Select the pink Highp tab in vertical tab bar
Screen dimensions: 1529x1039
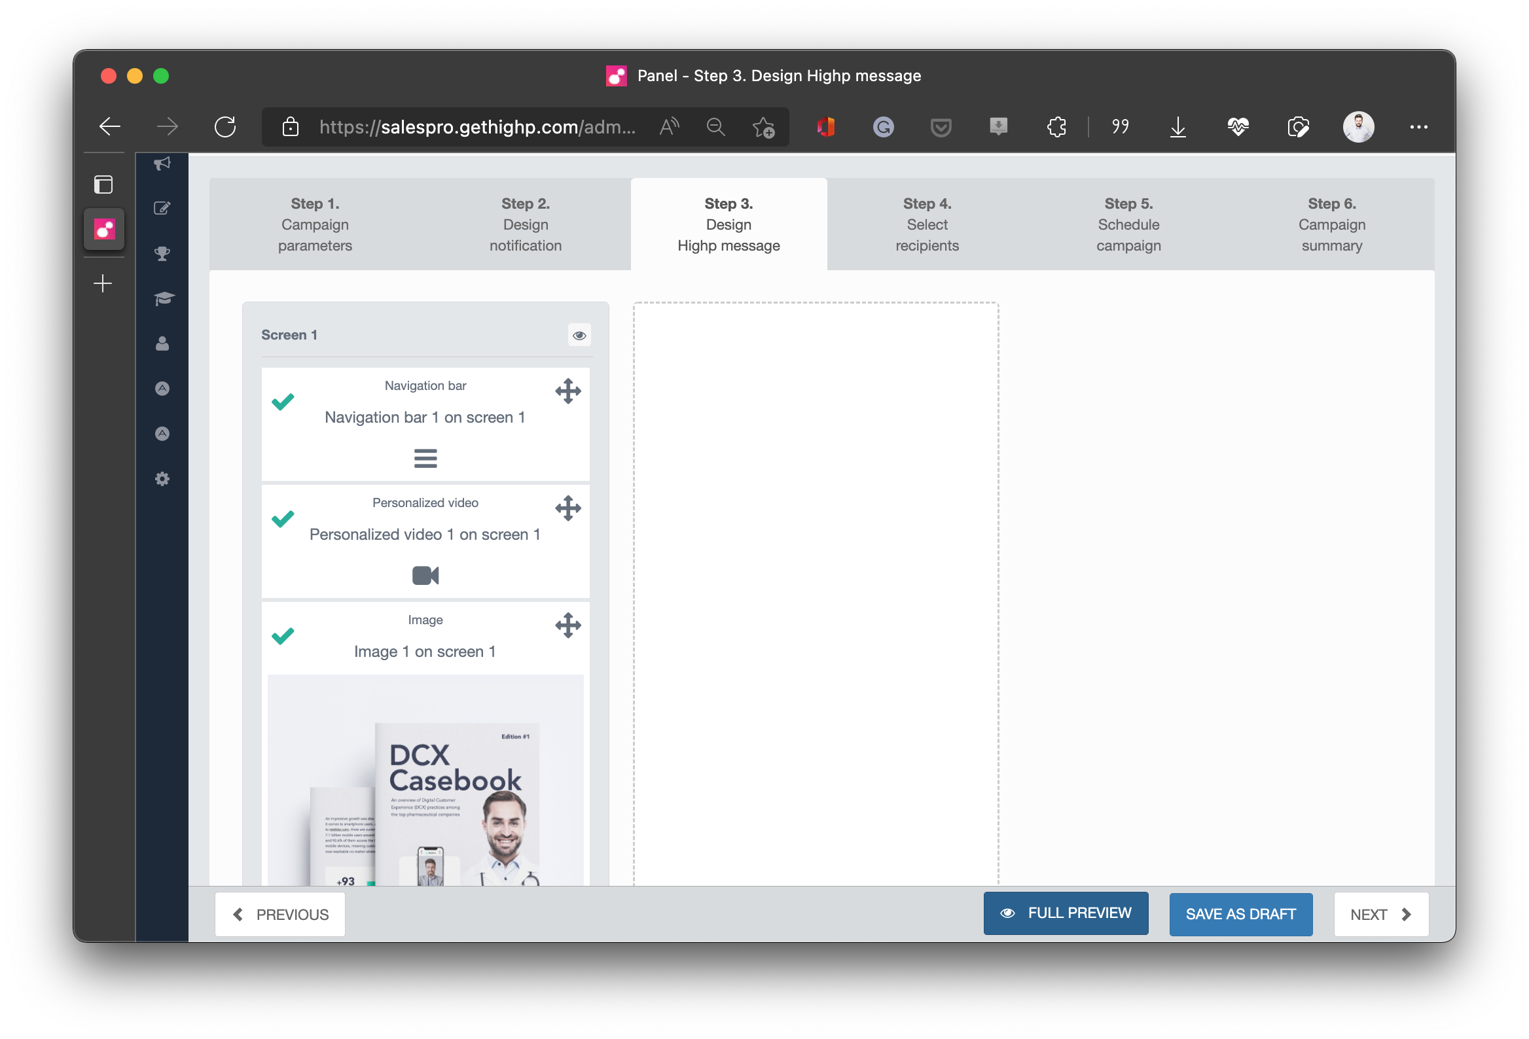(104, 229)
